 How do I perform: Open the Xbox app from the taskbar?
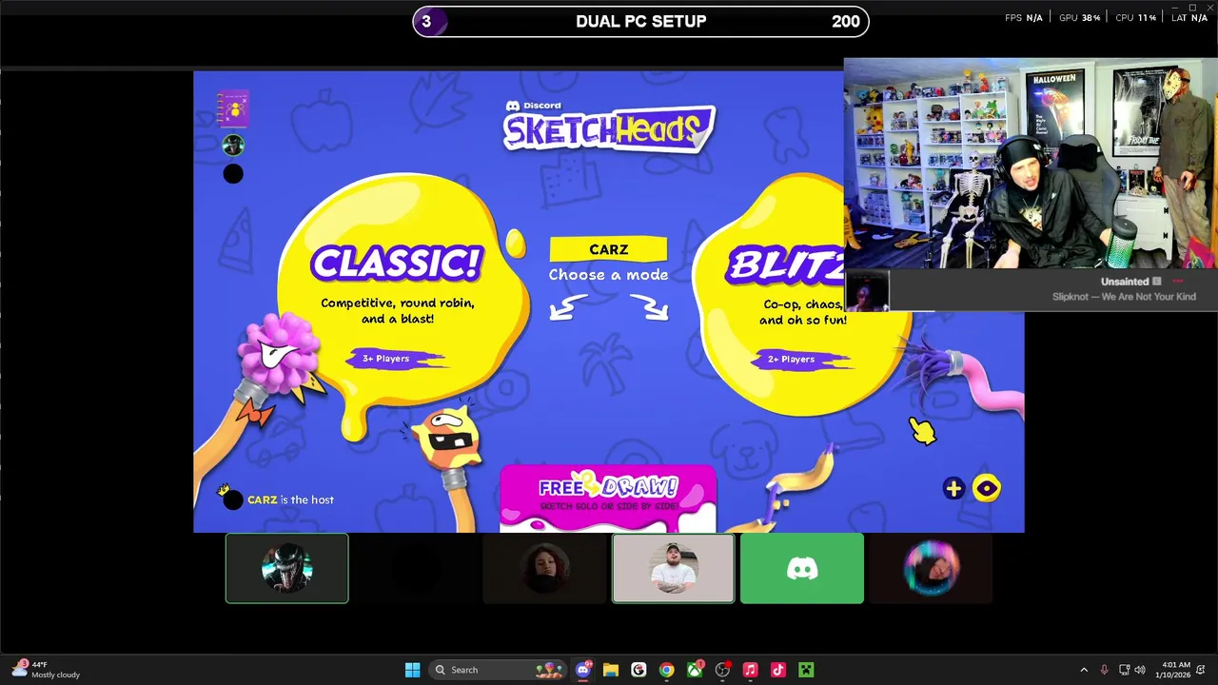click(695, 670)
